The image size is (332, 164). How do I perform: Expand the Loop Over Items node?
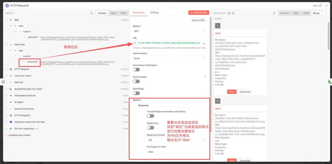6,76
